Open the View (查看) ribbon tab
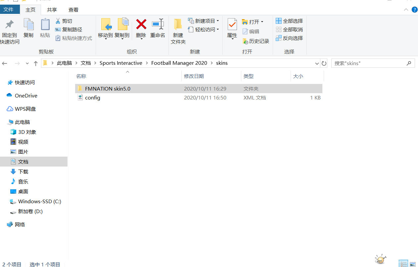418x267 pixels. click(73, 10)
